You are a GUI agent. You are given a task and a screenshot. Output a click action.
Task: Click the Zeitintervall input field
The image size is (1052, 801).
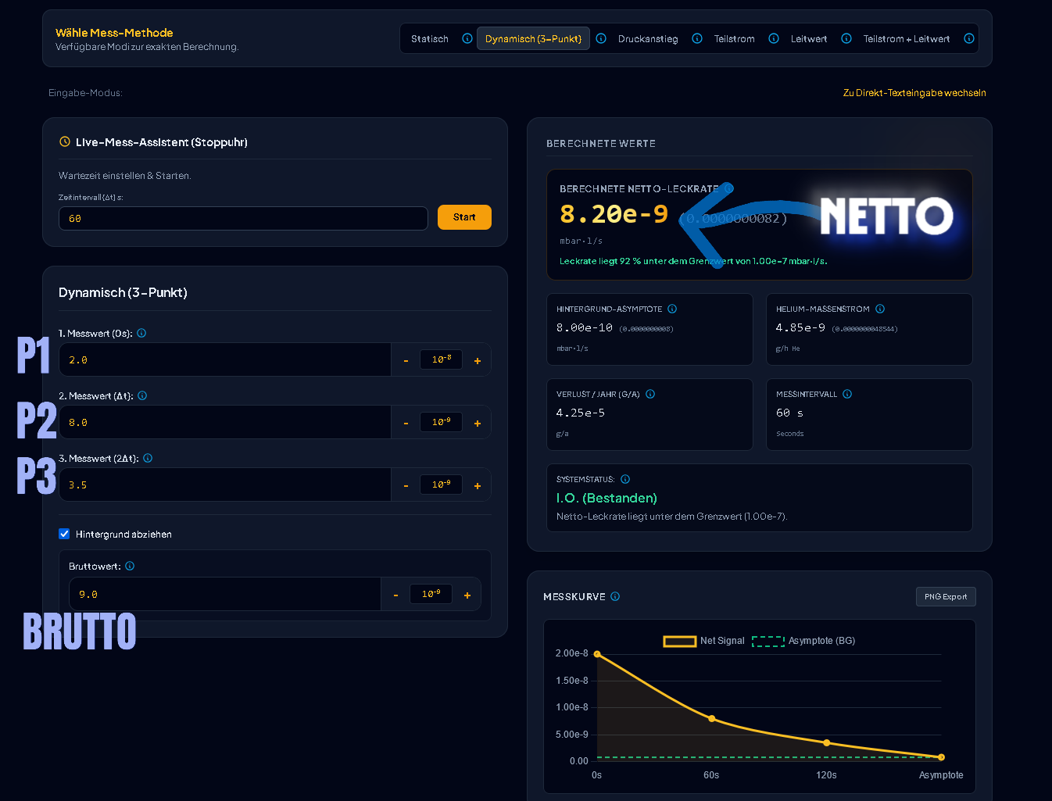(243, 218)
